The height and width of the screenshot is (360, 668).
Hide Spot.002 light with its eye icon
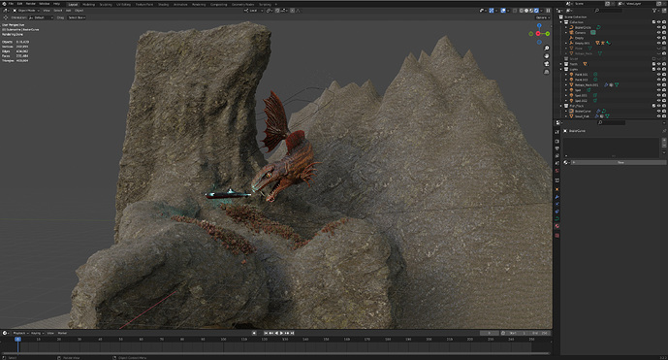click(x=658, y=101)
